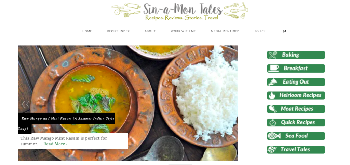Screen dimensions: 350x165
Task: Go to previous slide with left arrows
Action: pyautogui.click(x=25, y=104)
